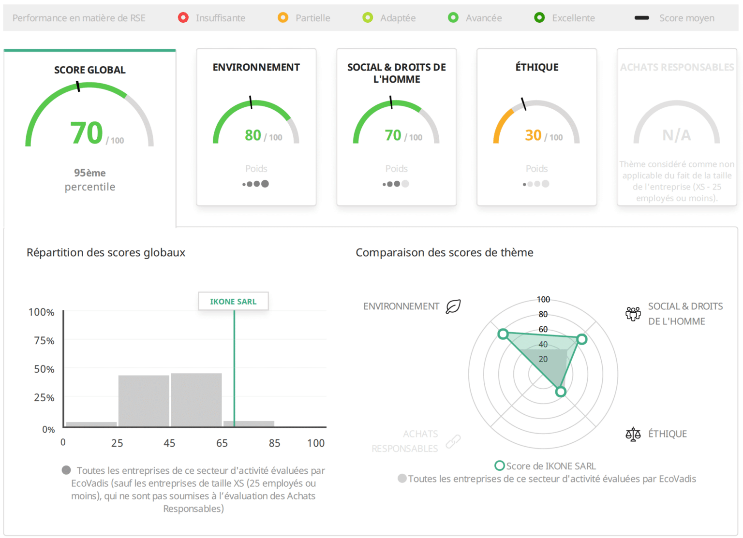Screen dimensions: 743x538
Task: Click the Social & Droits people icon
Action: 633,314
